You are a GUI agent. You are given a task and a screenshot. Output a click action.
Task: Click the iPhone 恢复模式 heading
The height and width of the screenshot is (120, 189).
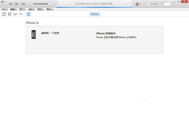(106, 33)
